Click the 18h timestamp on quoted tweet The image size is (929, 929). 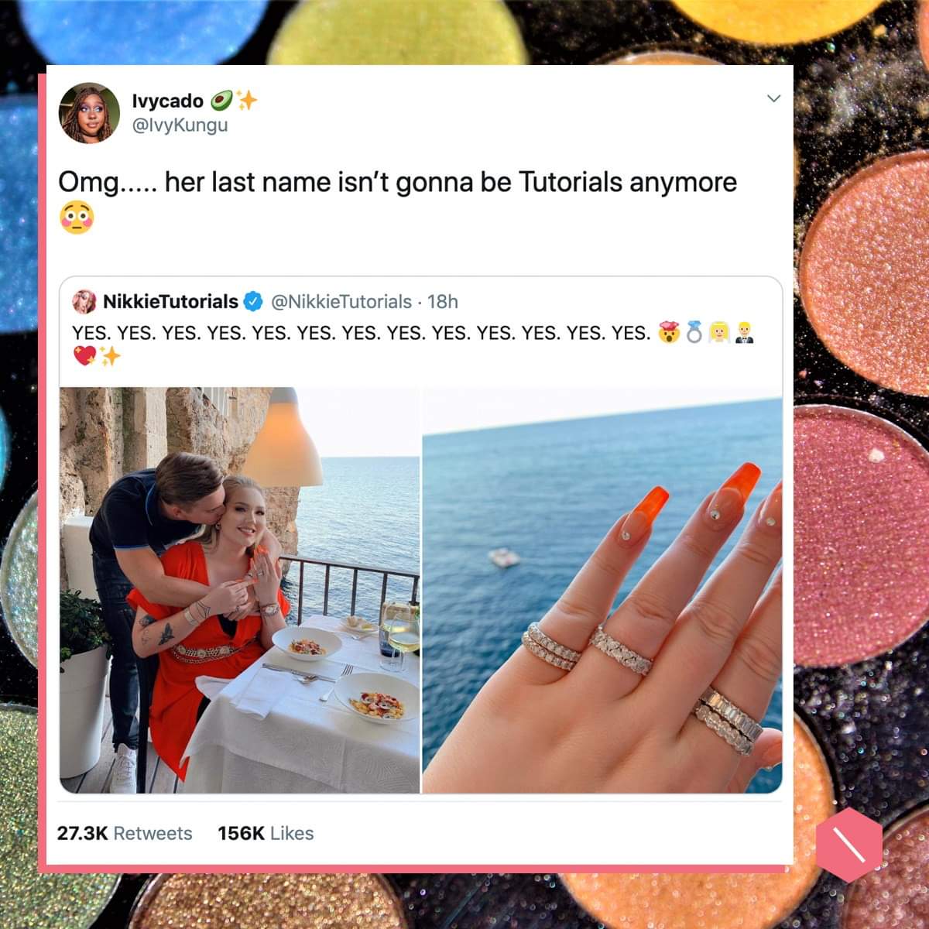tap(443, 301)
